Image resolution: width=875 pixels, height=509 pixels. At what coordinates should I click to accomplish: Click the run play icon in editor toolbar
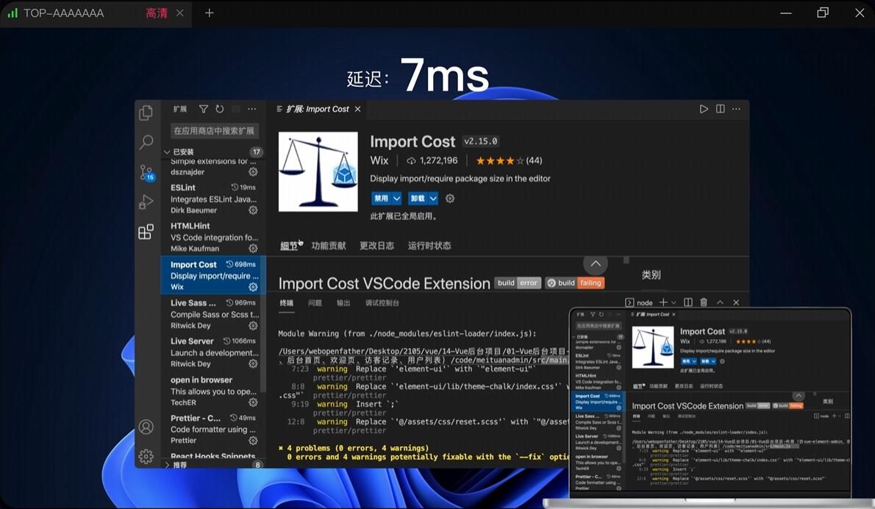point(704,109)
